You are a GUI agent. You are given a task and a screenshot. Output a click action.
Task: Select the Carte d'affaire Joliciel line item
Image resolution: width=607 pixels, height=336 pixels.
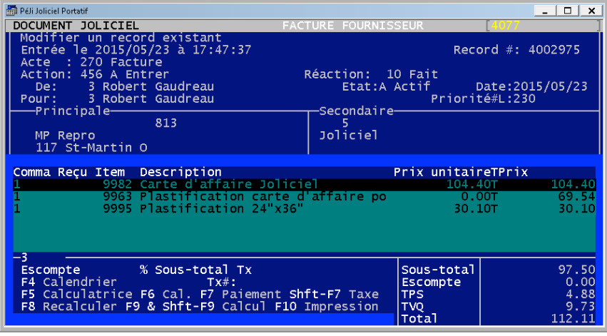(x=228, y=184)
